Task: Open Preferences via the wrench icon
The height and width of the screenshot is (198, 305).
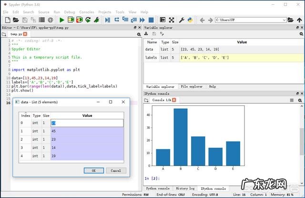Action: [182, 20]
